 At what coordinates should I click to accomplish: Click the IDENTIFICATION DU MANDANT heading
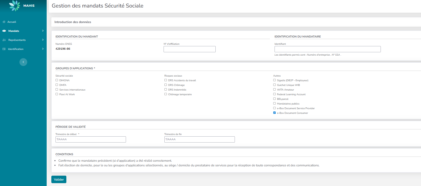point(77,36)
